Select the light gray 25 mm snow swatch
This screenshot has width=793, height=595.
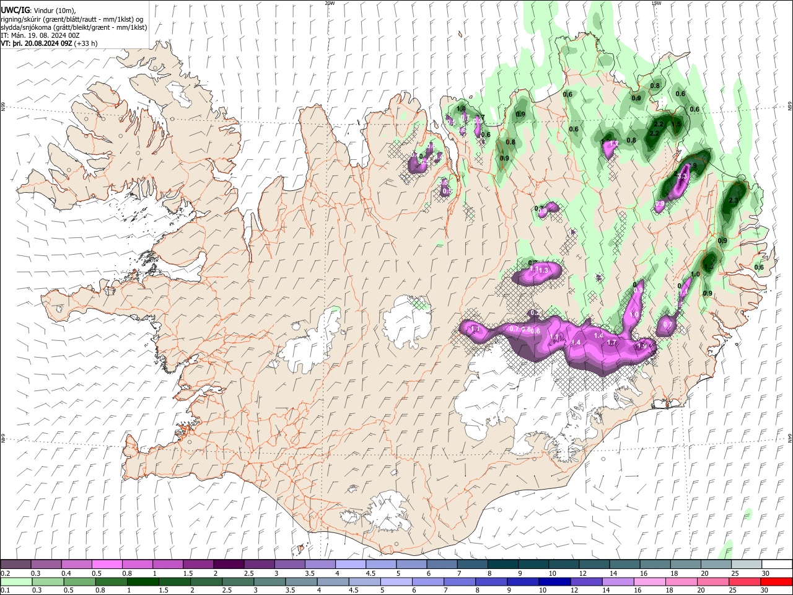tap(747, 565)
